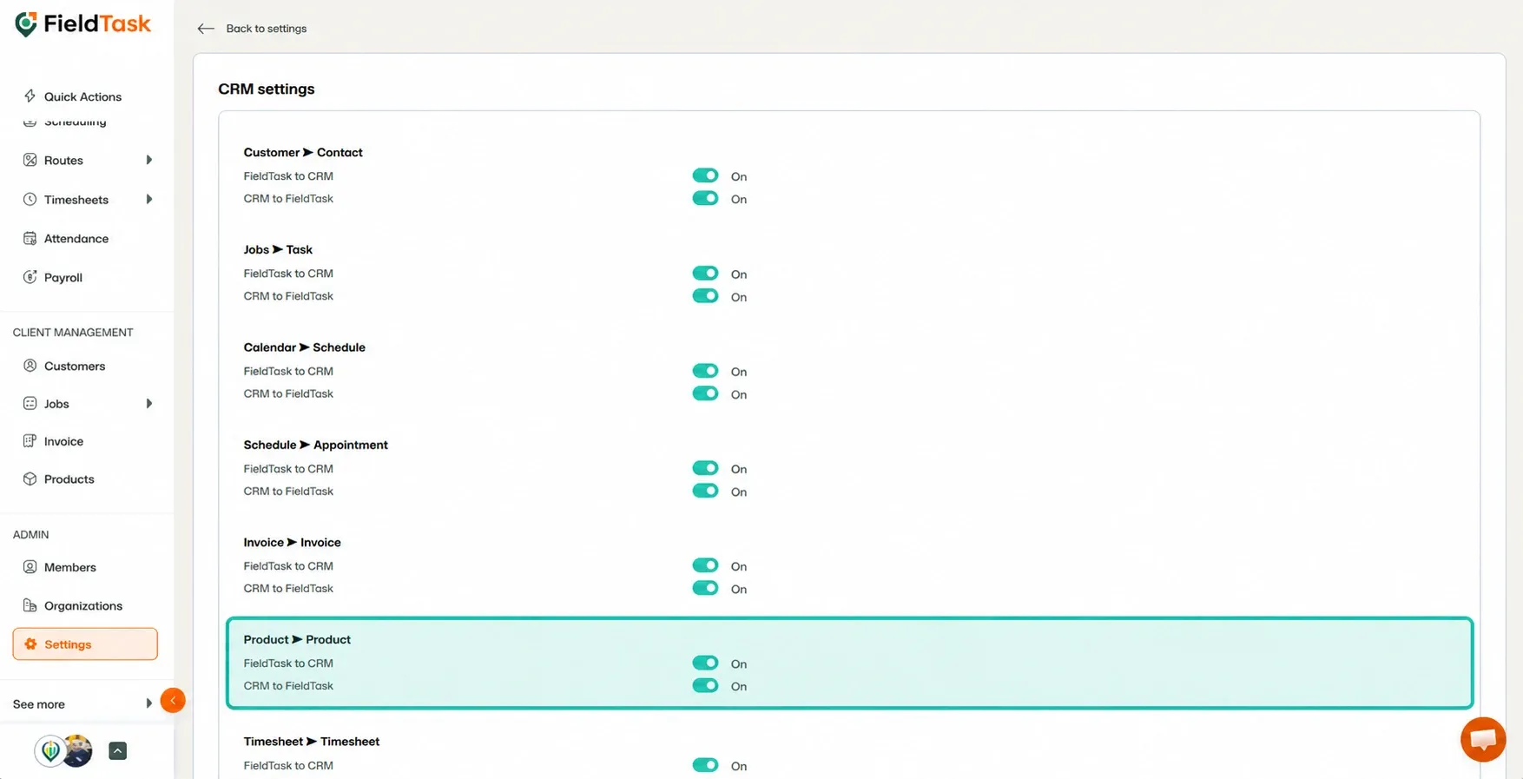1523x779 pixels.
Task: Click the Routes map icon
Action: tap(30, 160)
